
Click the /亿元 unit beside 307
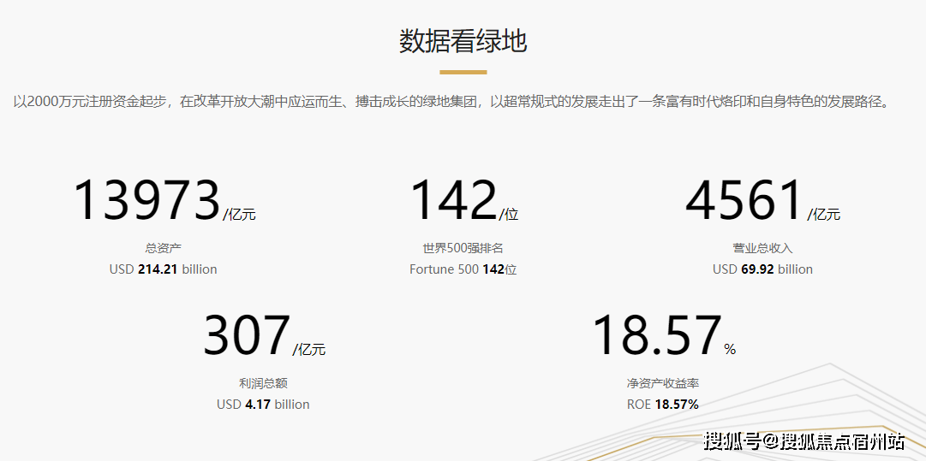point(309,350)
